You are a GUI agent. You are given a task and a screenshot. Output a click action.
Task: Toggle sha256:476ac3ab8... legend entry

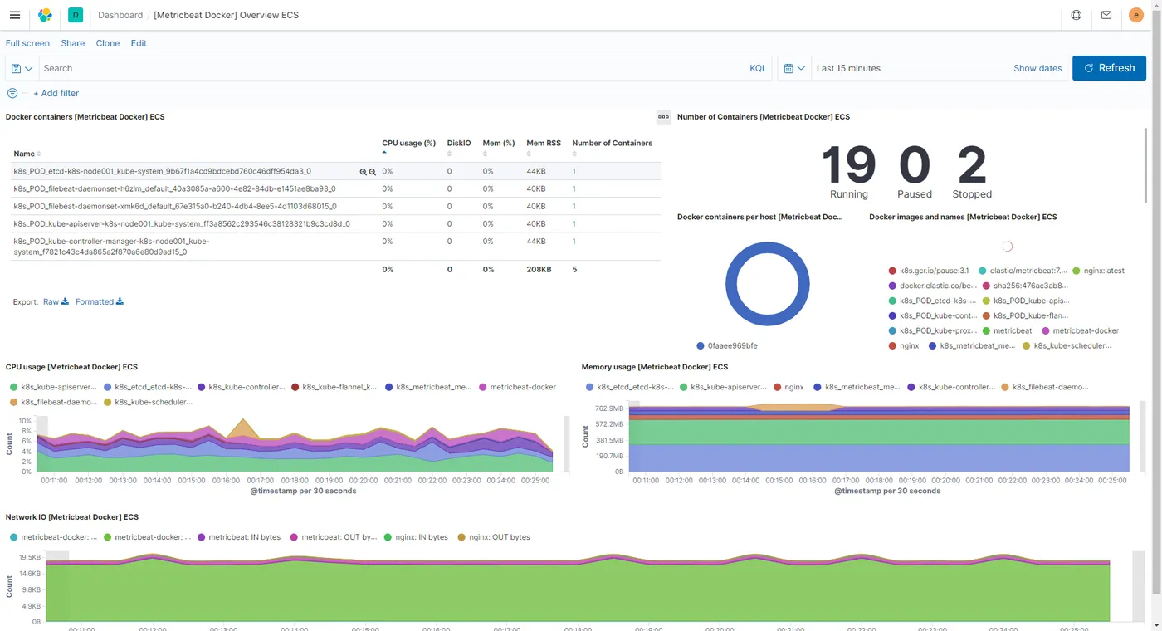[x=1024, y=286]
